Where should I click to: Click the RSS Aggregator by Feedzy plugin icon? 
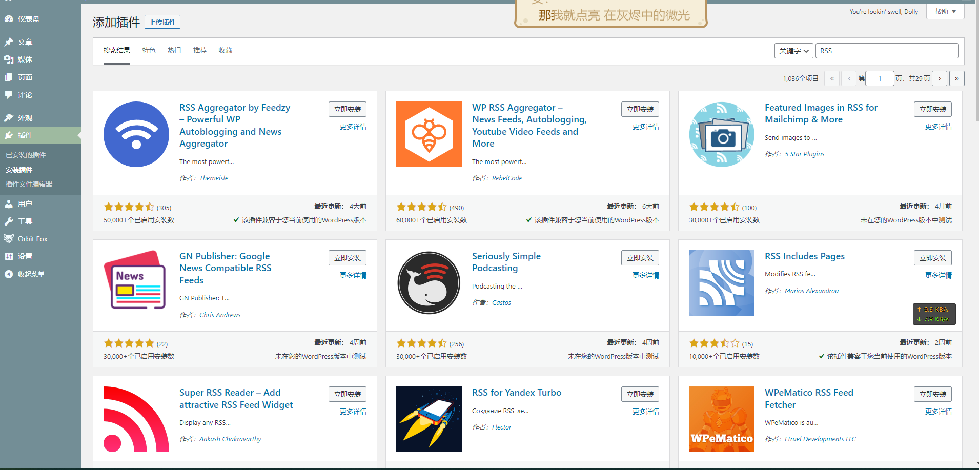click(x=136, y=134)
